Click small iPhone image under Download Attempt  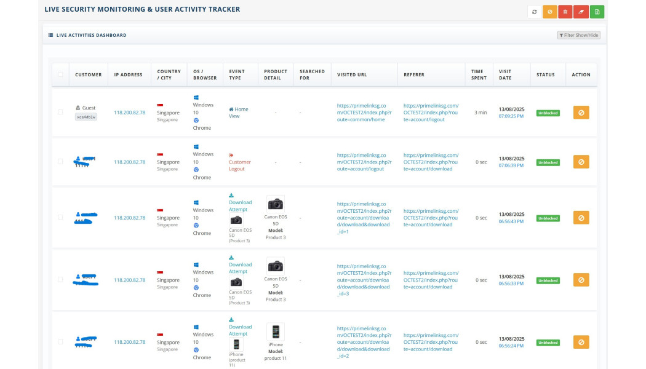tap(236, 344)
